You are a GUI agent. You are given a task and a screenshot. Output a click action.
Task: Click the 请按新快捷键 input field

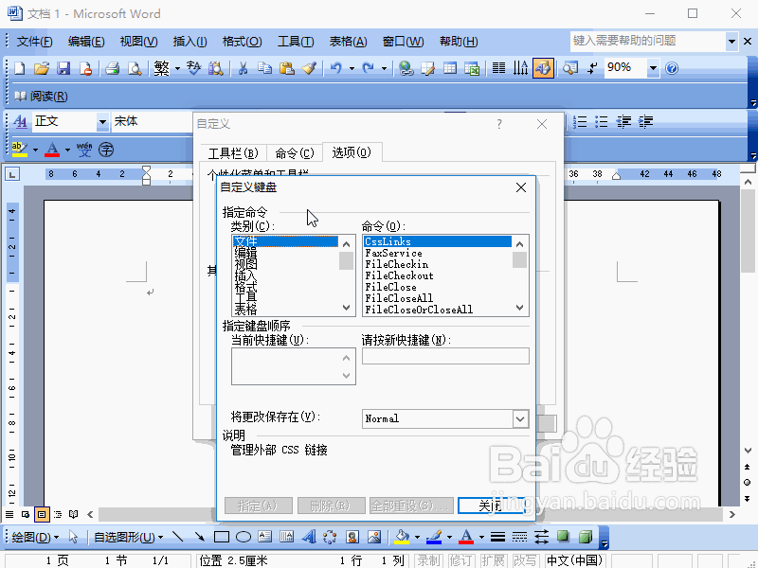click(445, 356)
